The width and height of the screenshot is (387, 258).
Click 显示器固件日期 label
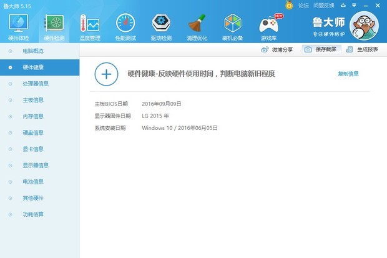[112, 116]
